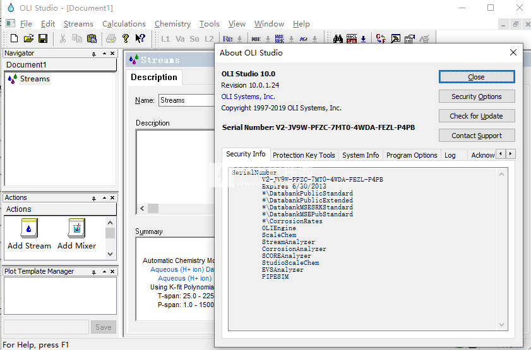Select the MSE framework toolbar icon
This screenshot has height=350, width=531.
click(256, 39)
